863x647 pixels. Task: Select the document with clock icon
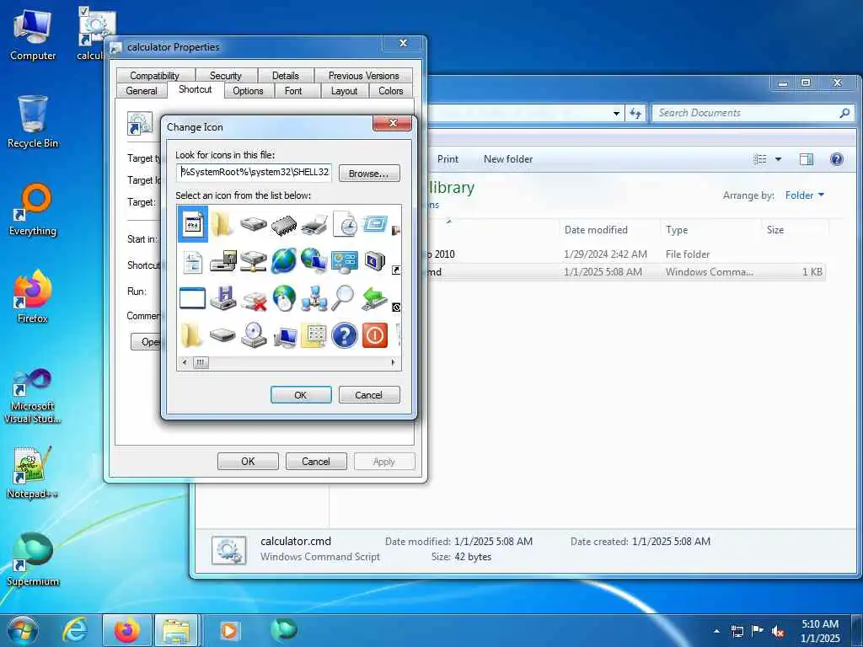coord(345,225)
